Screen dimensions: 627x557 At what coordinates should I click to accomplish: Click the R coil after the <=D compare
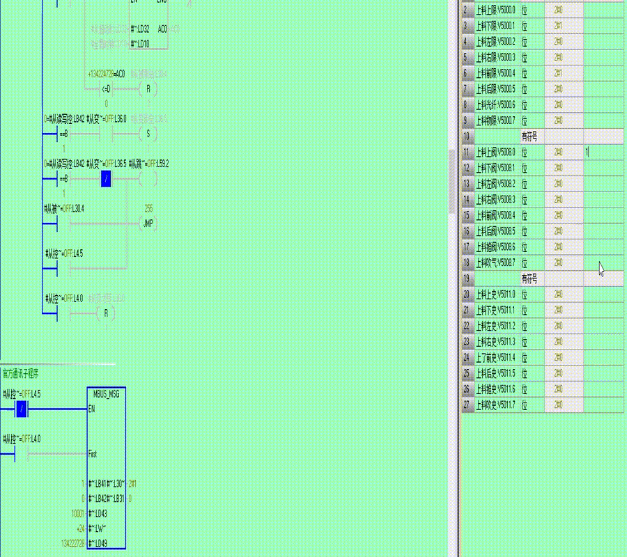[x=148, y=88]
